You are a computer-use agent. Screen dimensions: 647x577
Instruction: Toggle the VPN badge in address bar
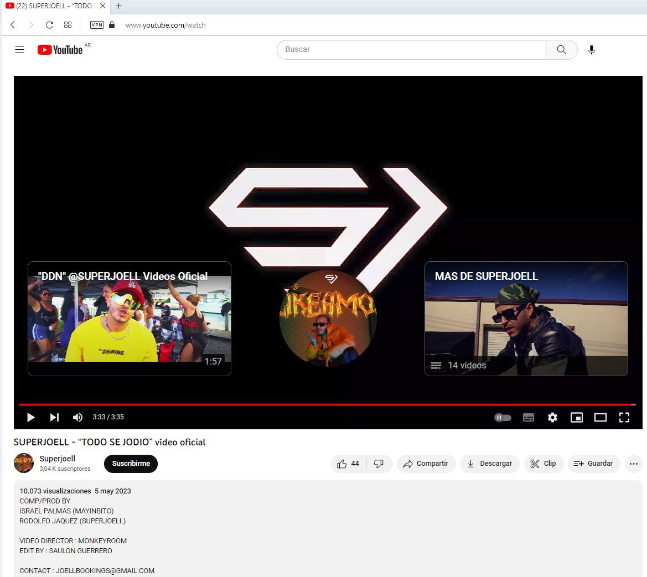tap(96, 25)
